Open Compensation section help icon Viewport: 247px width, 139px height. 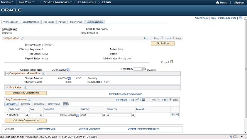tap(22, 38)
